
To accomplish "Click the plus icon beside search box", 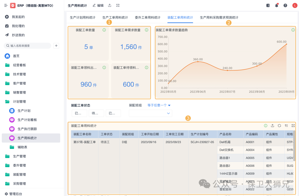I will tap(56, 46).
